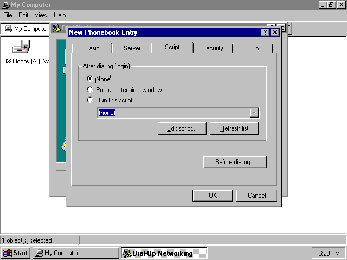Open the script selection dropdown arrow
Image resolution: width=347 pixels, height=260 pixels.
[x=254, y=113]
